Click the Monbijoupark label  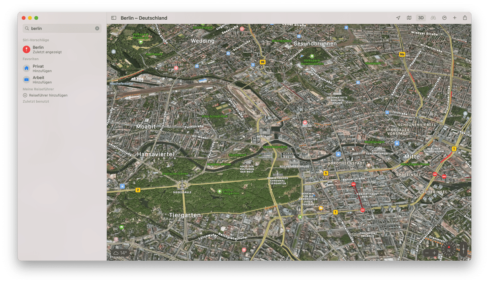374,142
